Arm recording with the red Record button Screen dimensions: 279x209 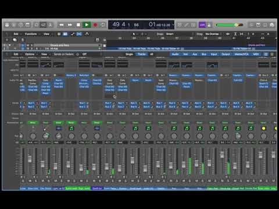[95, 25]
